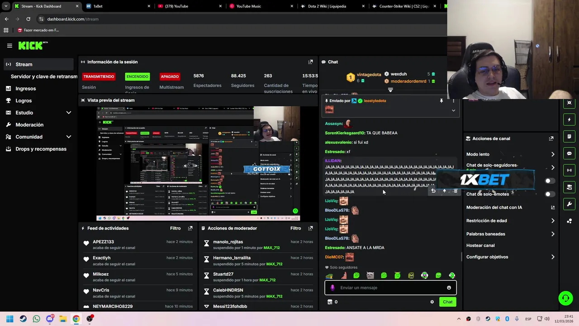Open Filtro in Acciones de moderador
This screenshot has width=579, height=326.
coord(295,228)
